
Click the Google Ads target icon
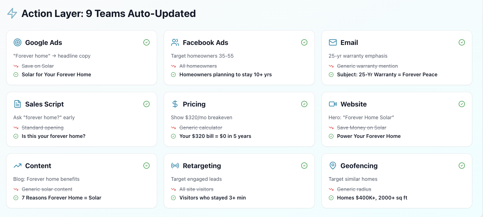[x=18, y=42]
